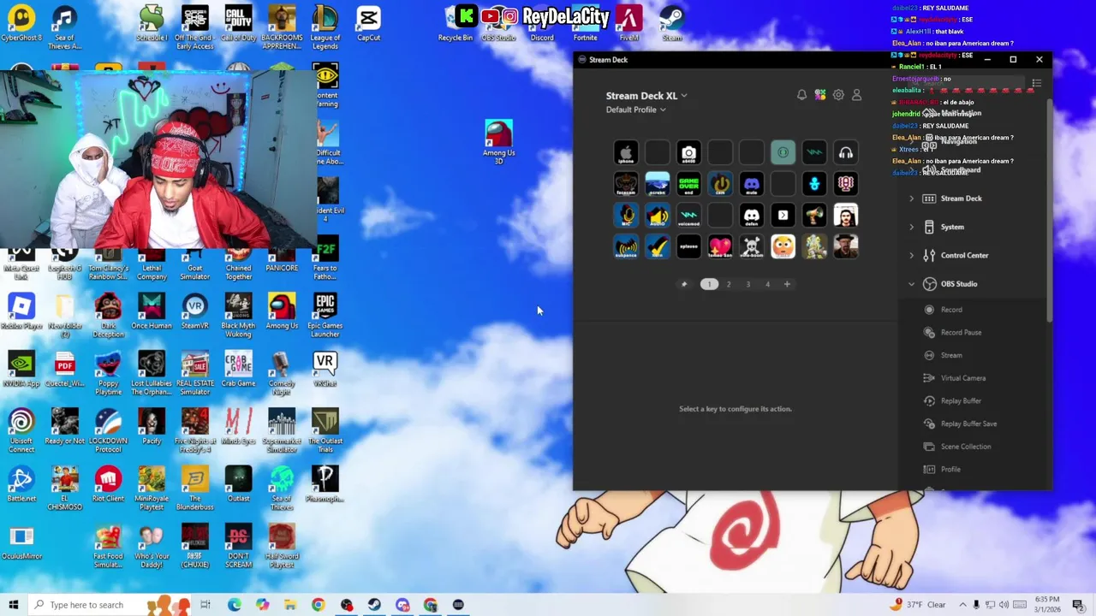Add a new Stream Deck page

pos(787,284)
